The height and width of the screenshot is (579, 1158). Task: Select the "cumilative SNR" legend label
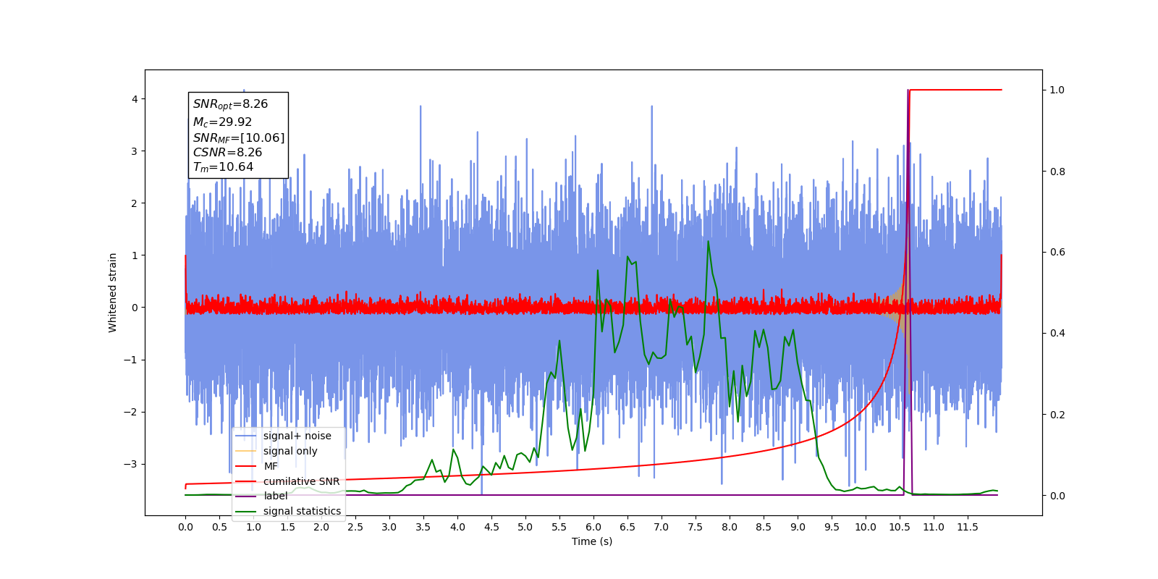click(x=301, y=481)
